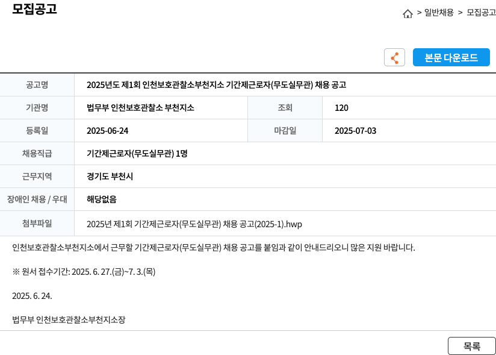The image size is (496, 355).
Task: Click the 공고명 row label
Action: (x=37, y=85)
